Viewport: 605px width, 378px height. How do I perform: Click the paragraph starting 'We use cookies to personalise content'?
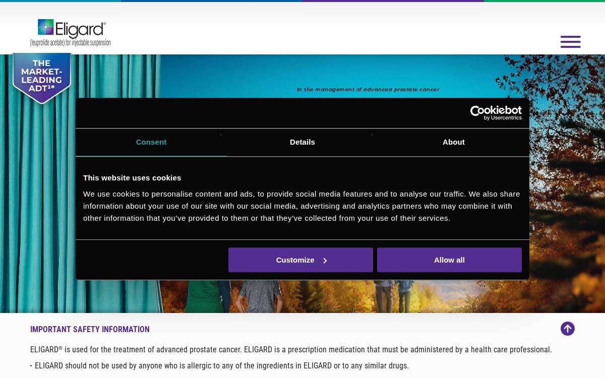[301, 206]
